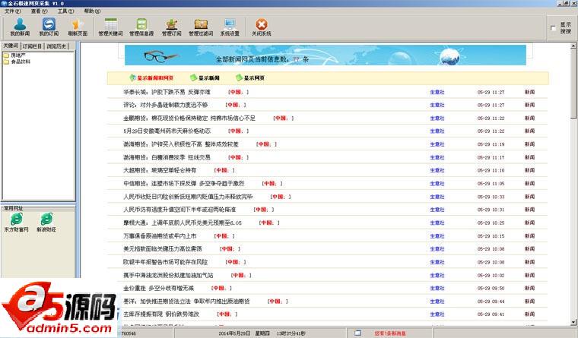578x338 pixels.
Task: Open headline 金价重挫 多空分歧有增无减
Action: [x=158, y=289]
